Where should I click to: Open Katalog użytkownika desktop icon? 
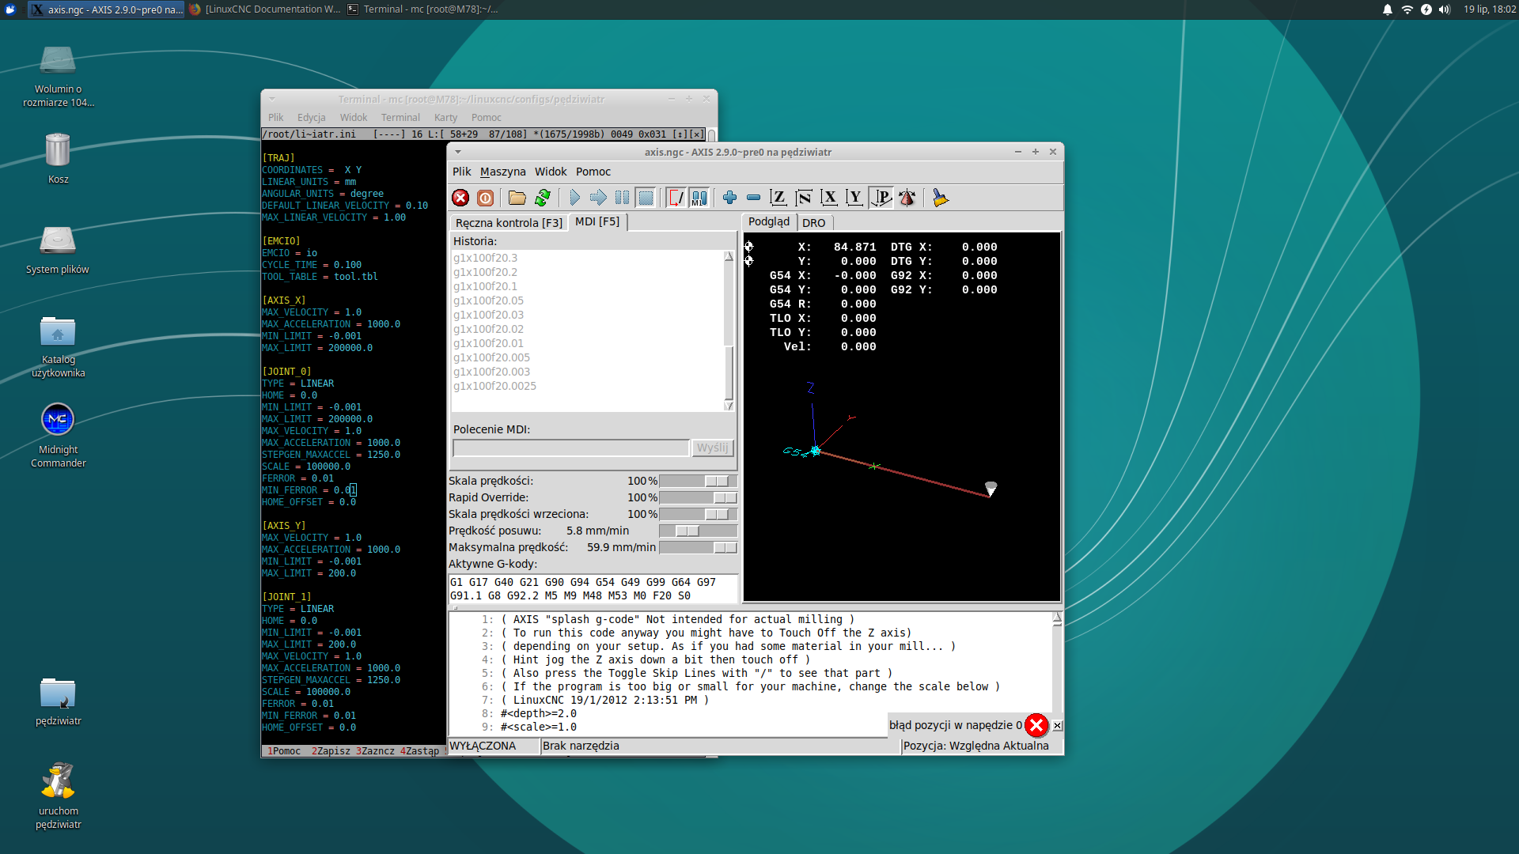(x=58, y=346)
